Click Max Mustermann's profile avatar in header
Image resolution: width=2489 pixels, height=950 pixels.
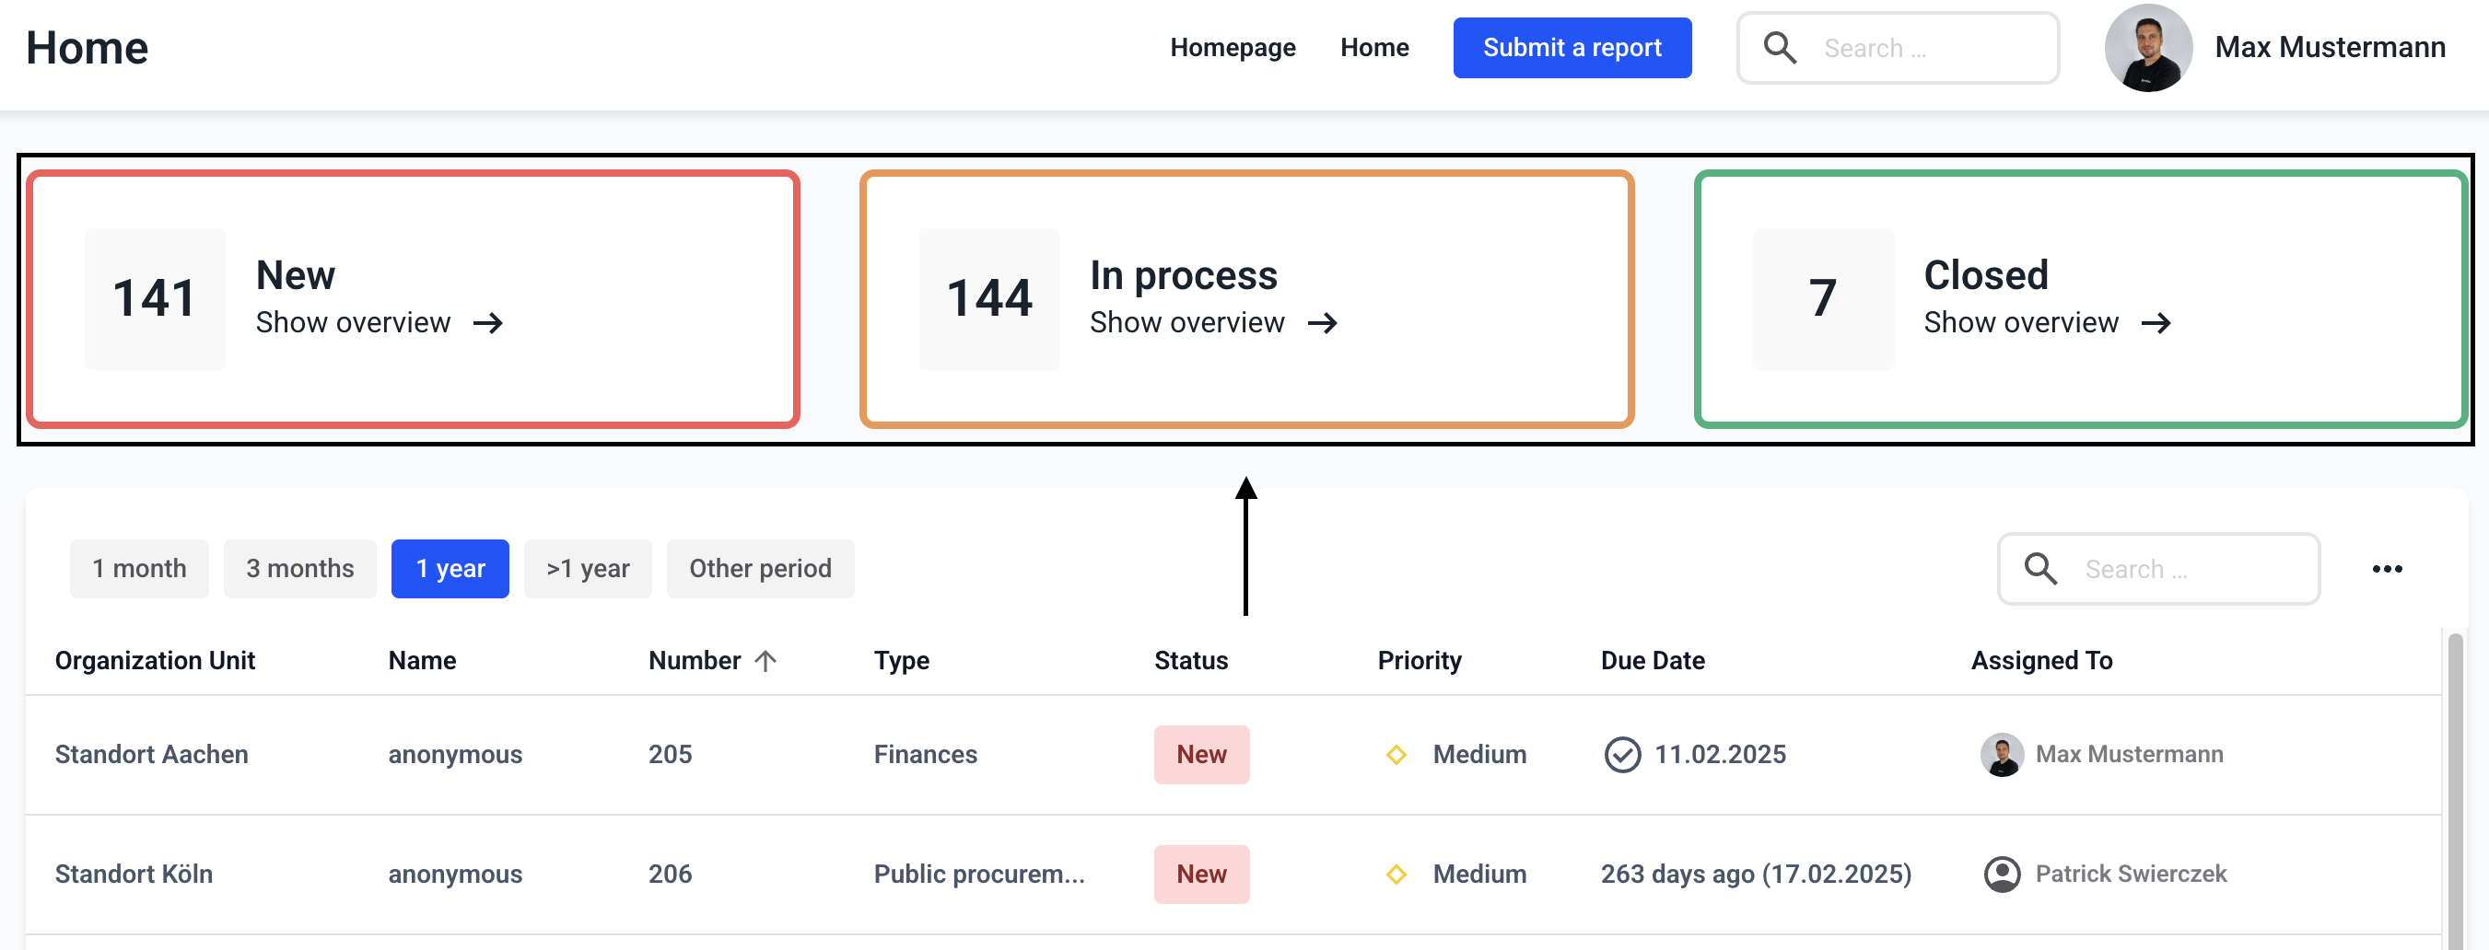pyautogui.click(x=2147, y=47)
